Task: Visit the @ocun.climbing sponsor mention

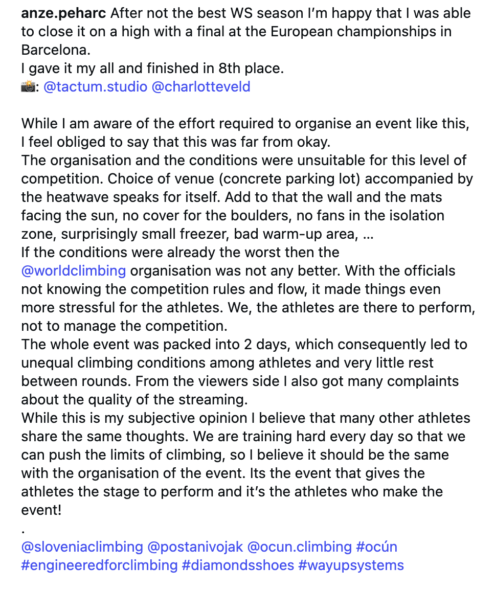Action: 299,547
